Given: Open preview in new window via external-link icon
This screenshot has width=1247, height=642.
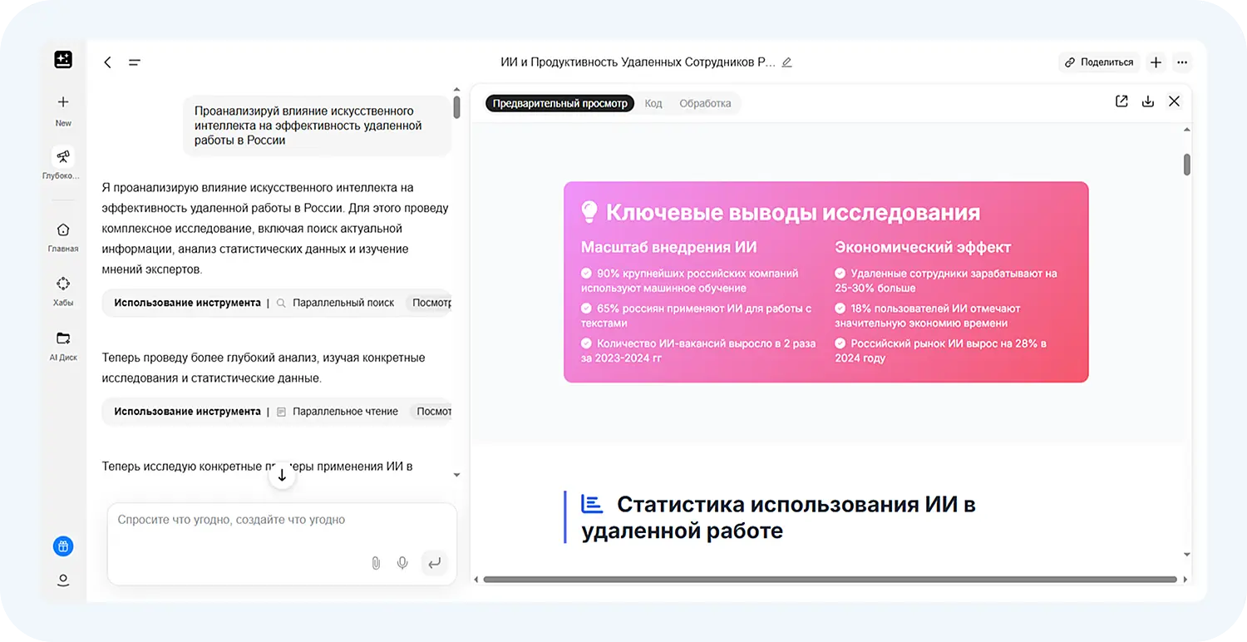Looking at the screenshot, I should coord(1121,101).
